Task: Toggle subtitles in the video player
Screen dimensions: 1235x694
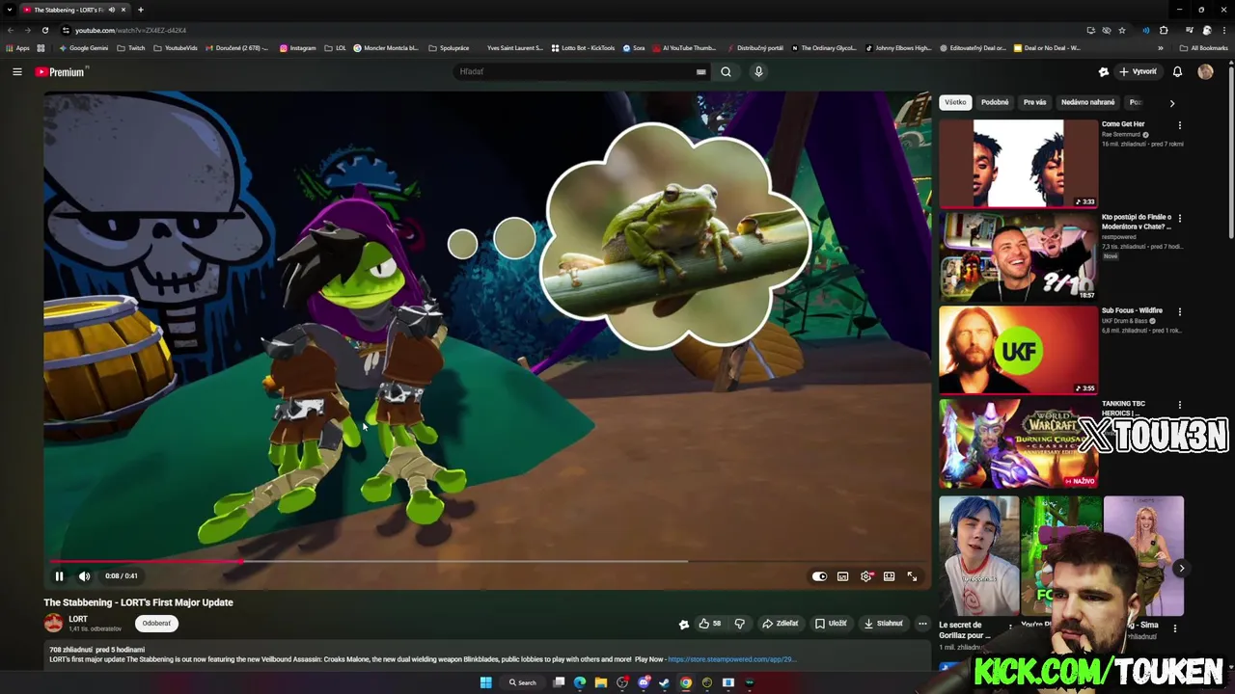Action: click(842, 576)
